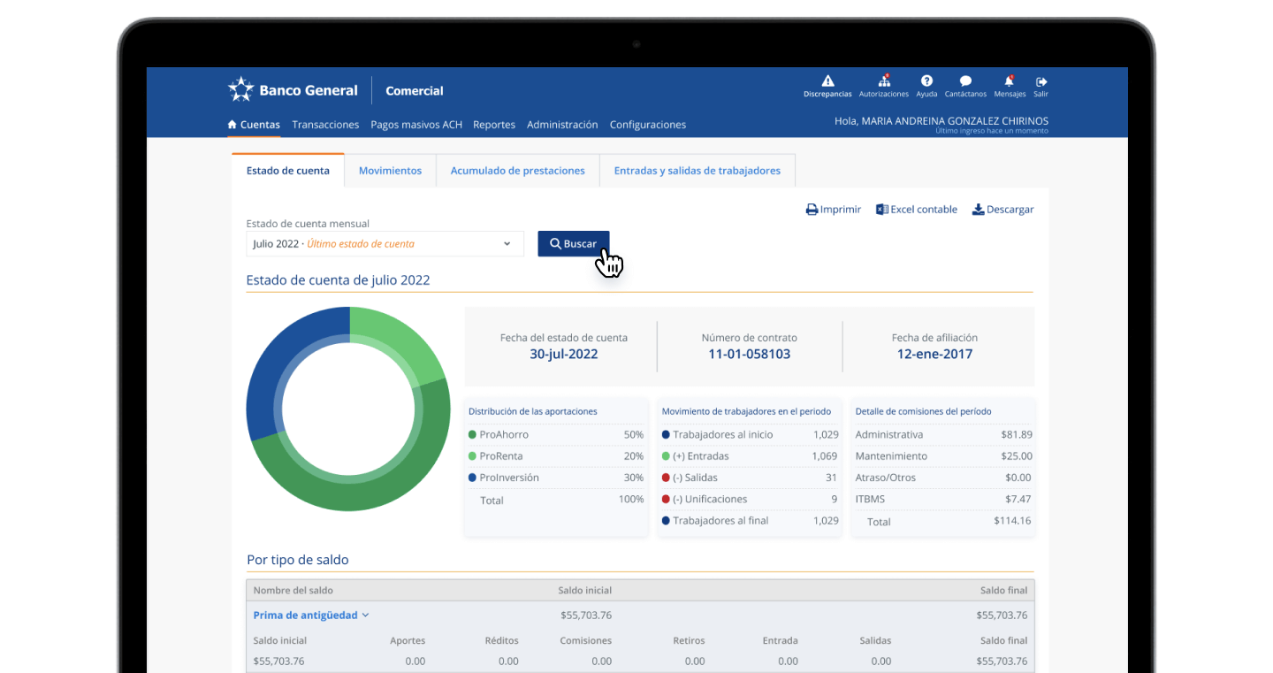Click contract number 11-01-058103

[750, 354]
